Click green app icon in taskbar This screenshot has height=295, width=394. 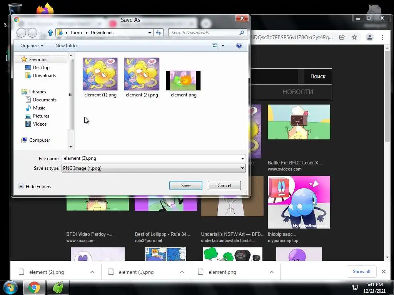(x=58, y=287)
